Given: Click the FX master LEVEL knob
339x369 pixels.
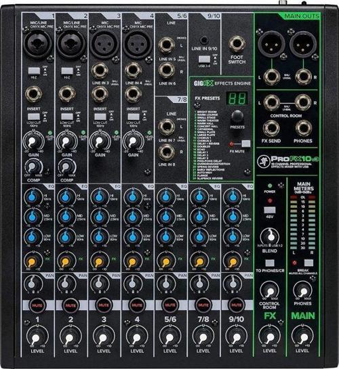Looking at the screenshot, I should [x=269, y=337].
